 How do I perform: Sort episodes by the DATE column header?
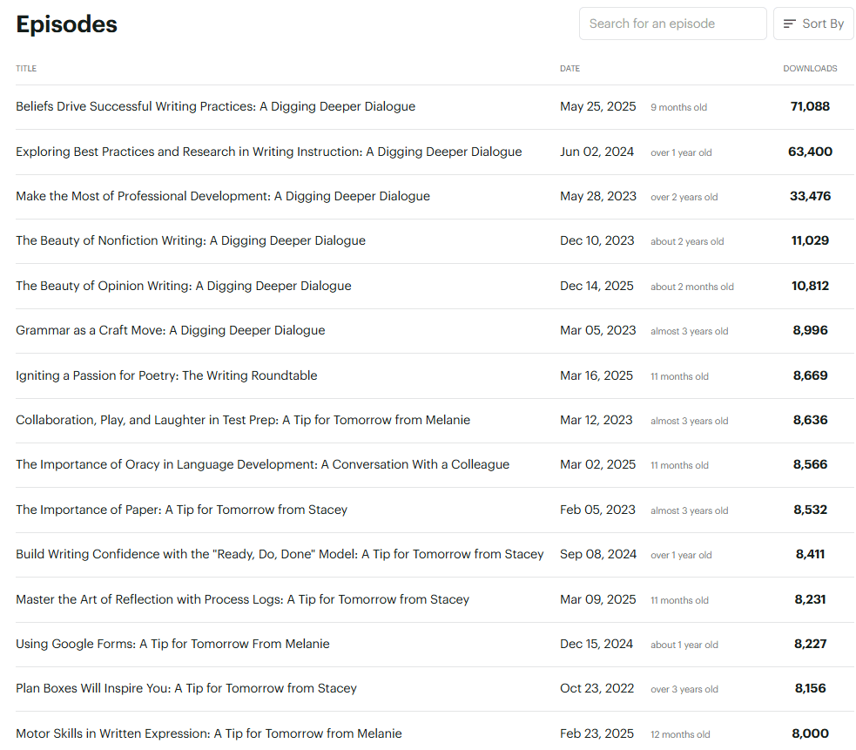tap(570, 68)
